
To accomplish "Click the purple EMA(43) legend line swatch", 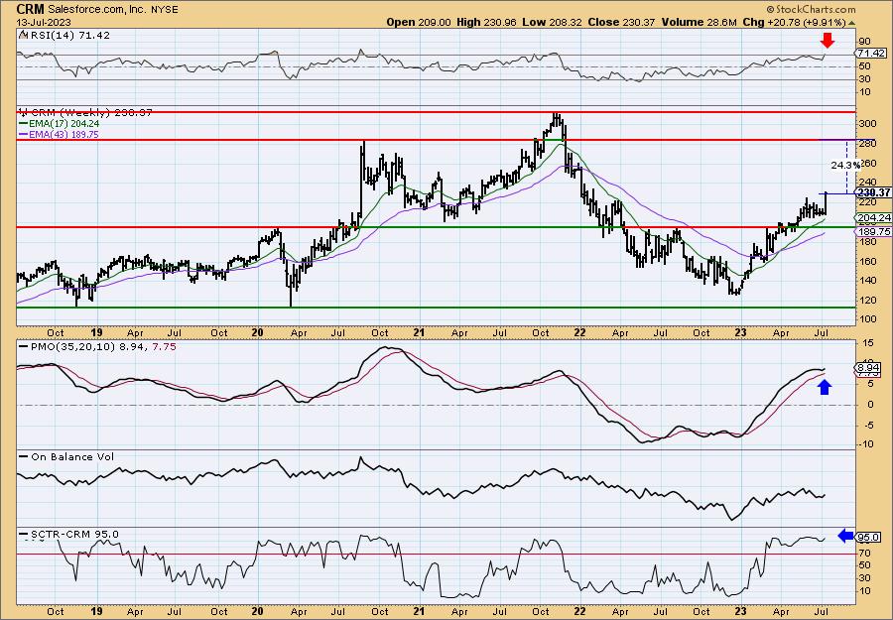I will pyautogui.click(x=23, y=134).
